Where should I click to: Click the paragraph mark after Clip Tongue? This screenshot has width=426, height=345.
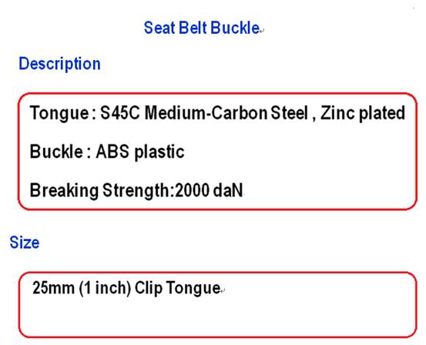223,290
